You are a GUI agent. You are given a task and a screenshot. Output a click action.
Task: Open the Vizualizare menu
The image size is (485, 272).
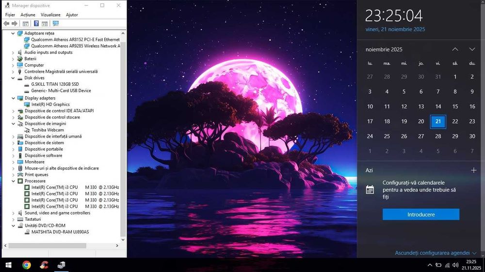pyautogui.click(x=51, y=15)
